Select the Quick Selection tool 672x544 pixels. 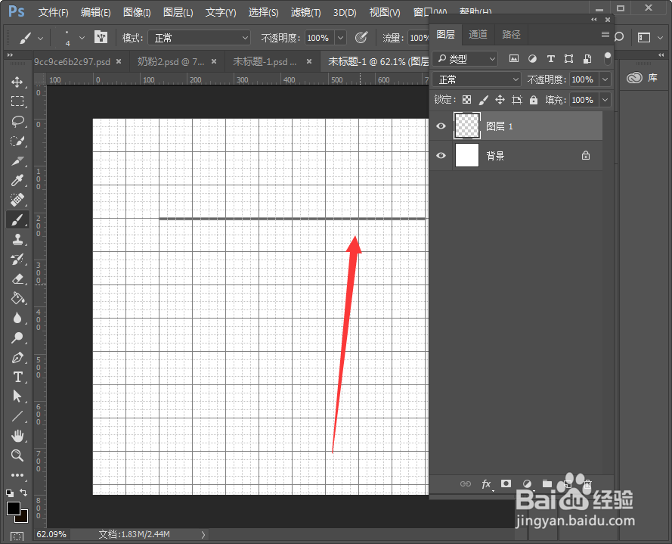point(17,141)
